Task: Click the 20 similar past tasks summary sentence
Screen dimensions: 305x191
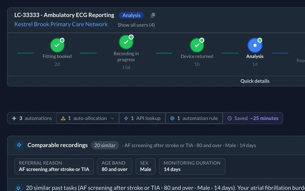Action: click(x=165, y=188)
